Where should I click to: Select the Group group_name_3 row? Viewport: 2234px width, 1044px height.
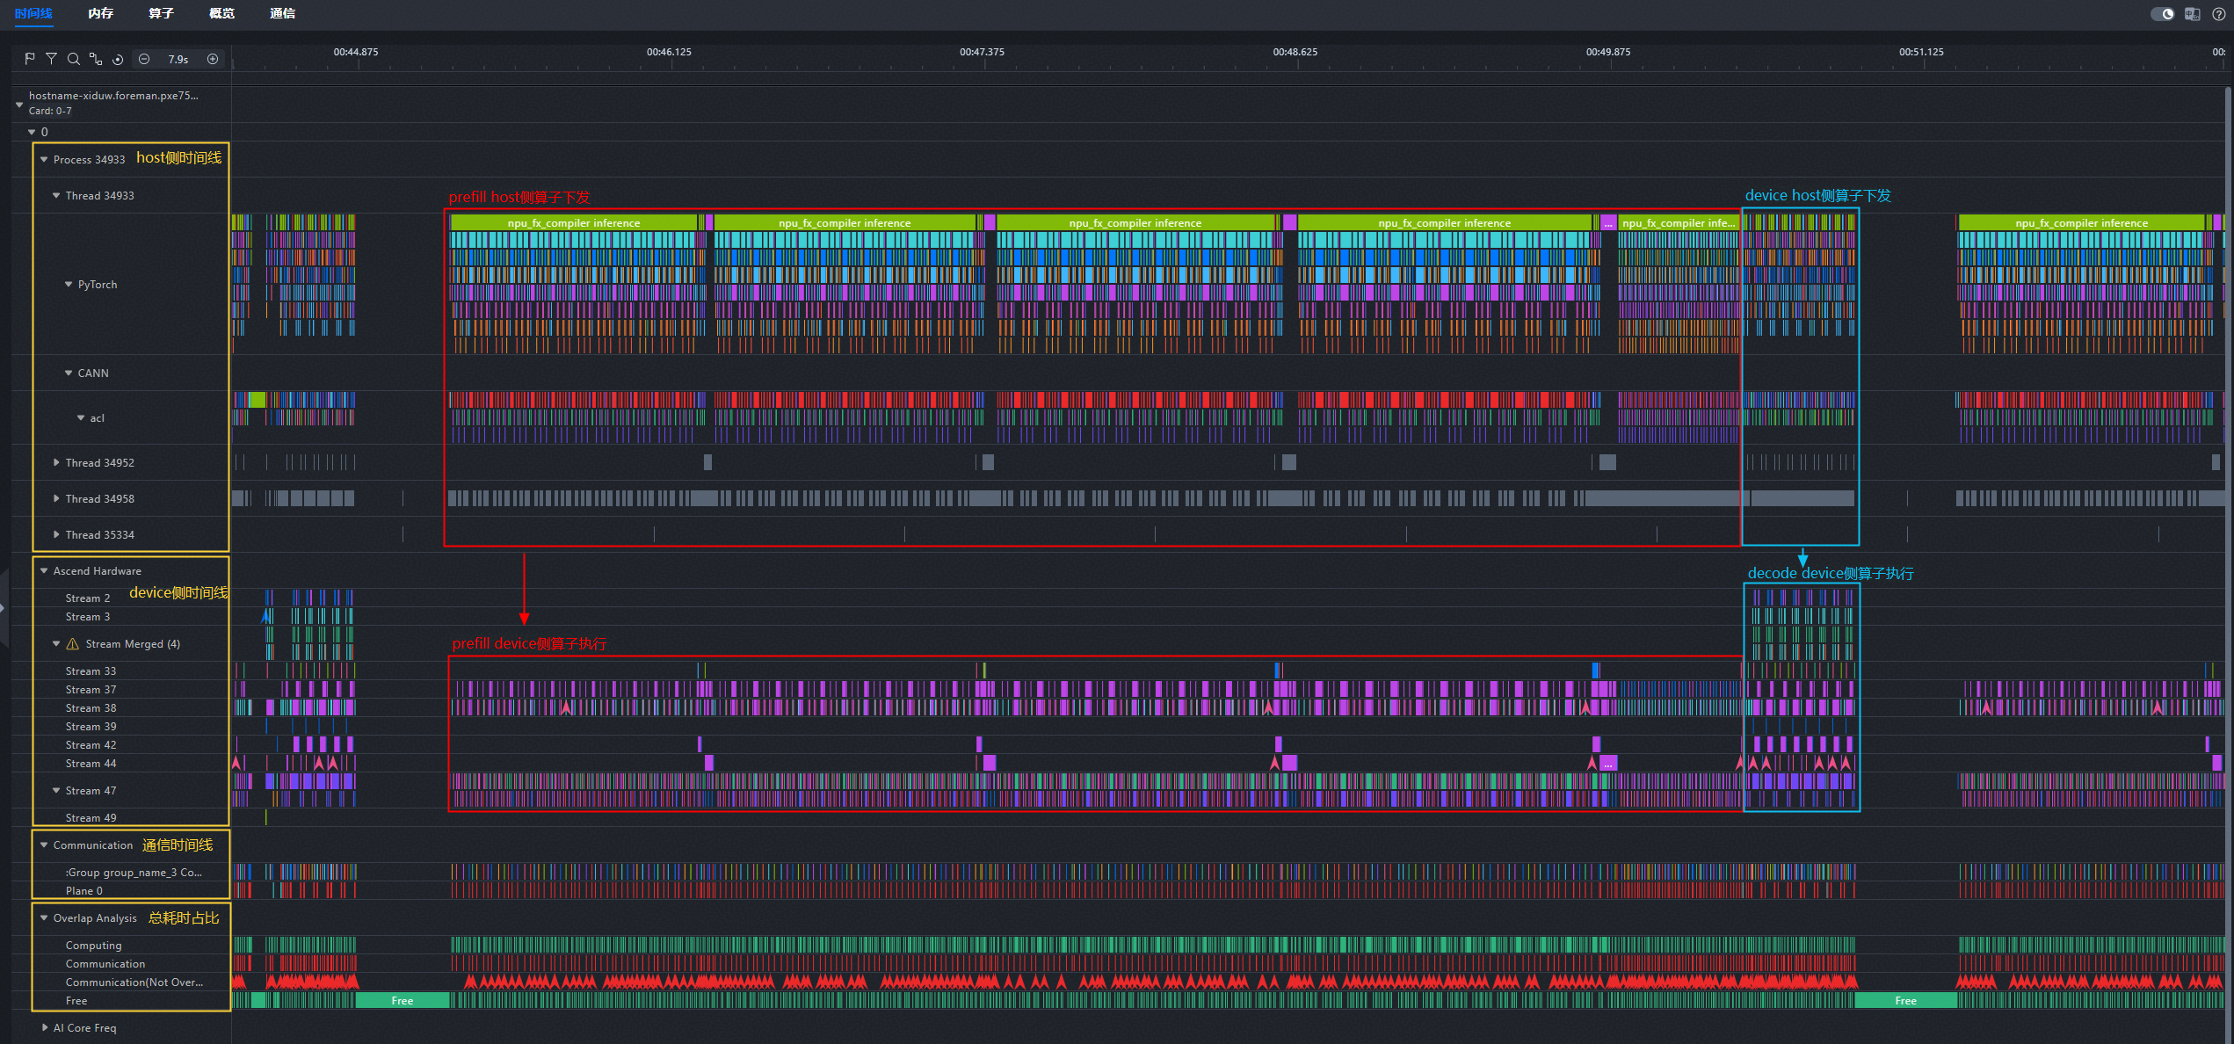134,873
